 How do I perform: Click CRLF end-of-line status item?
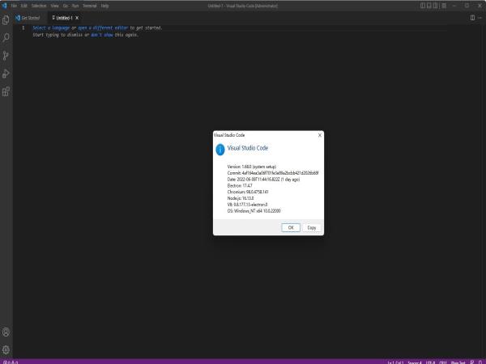click(x=442, y=362)
